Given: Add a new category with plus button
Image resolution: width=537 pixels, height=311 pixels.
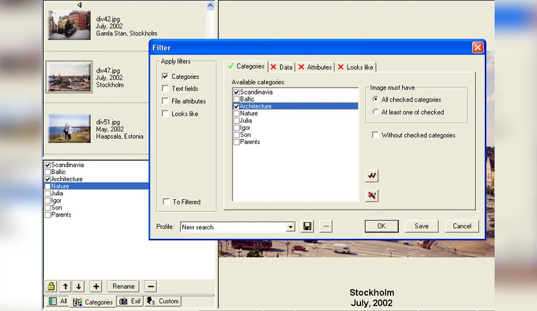Looking at the screenshot, I should (x=96, y=287).
